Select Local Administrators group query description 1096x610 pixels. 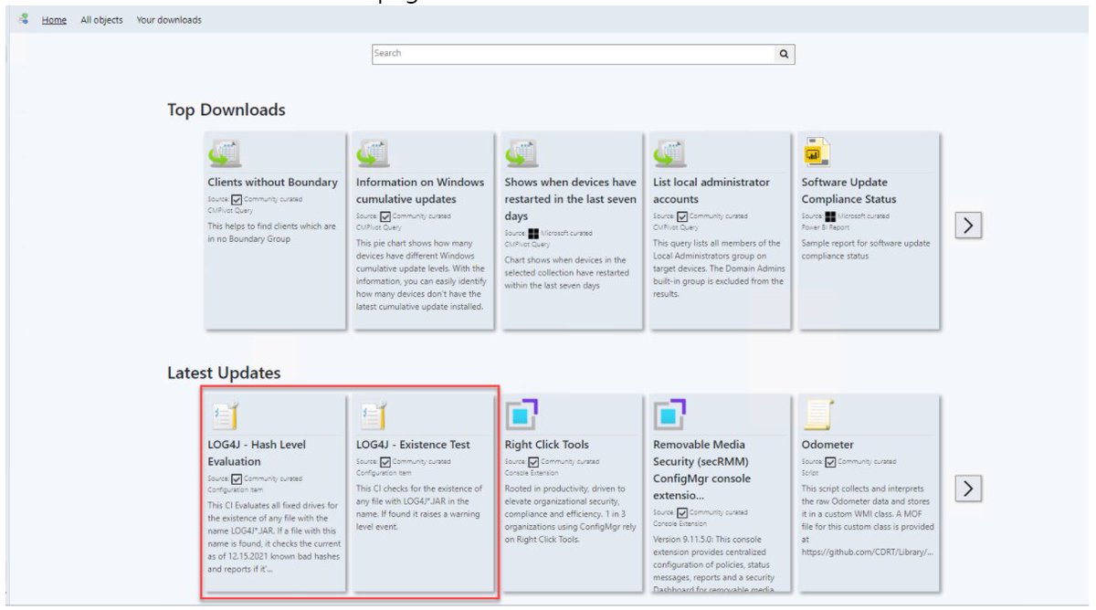click(x=718, y=268)
